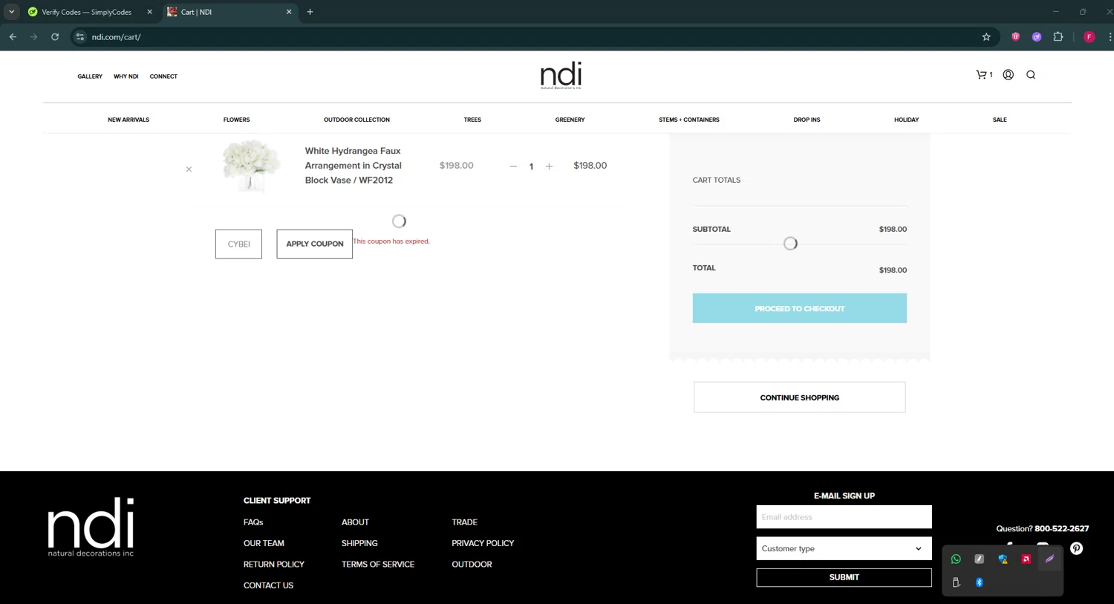Click the APPLY COUPON button
This screenshot has width=1114, height=604.
pos(315,244)
